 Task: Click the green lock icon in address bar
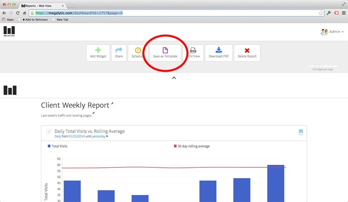(x=32, y=13)
